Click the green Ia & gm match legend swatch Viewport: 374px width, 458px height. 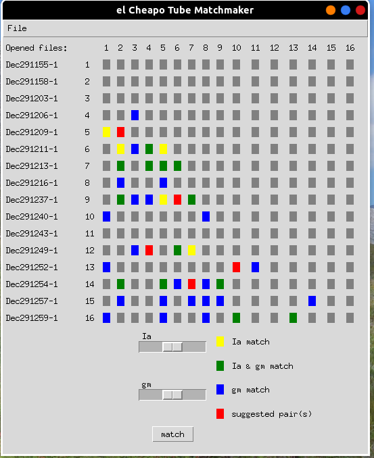point(220,365)
